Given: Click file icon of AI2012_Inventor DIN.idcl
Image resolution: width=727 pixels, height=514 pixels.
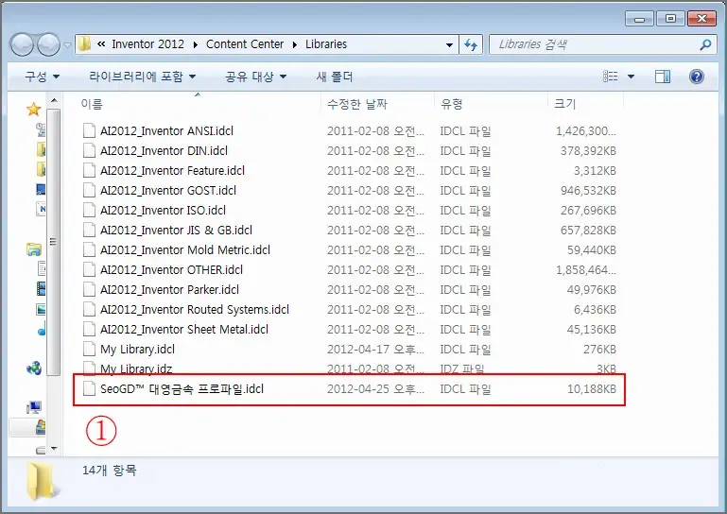Looking at the screenshot, I should tap(89, 151).
